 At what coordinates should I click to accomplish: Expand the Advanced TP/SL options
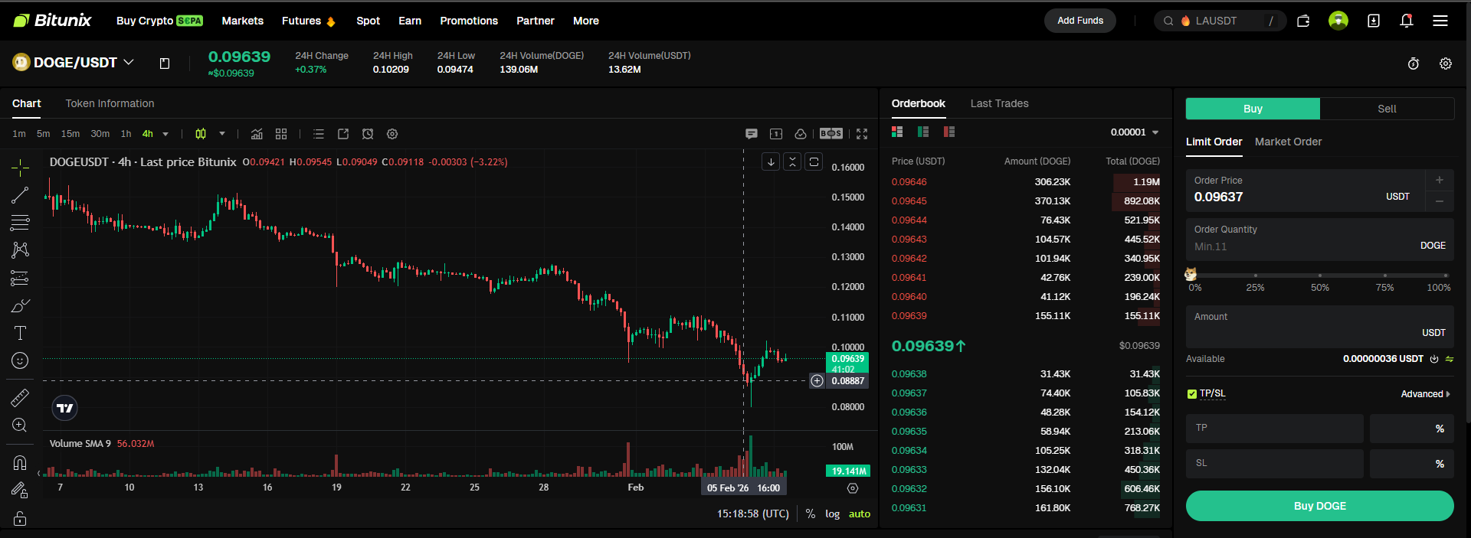1426,394
